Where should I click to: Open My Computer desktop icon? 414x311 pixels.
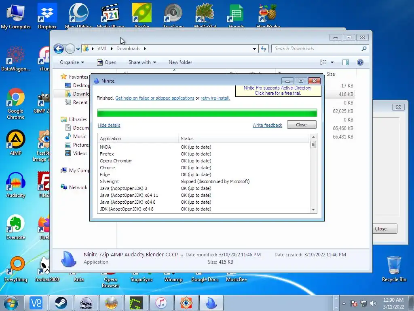(16, 16)
